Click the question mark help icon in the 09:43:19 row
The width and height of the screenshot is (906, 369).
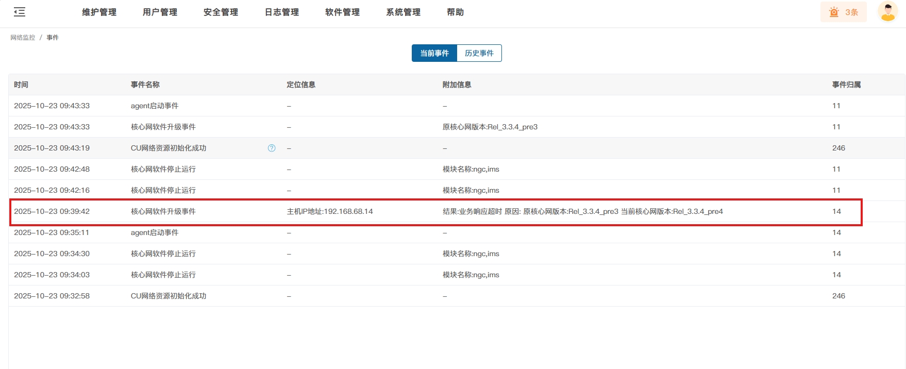pos(272,148)
